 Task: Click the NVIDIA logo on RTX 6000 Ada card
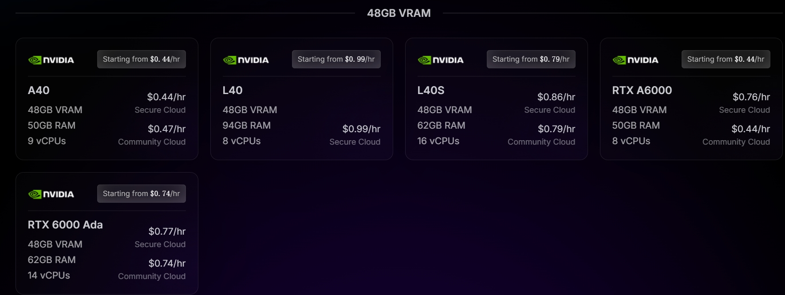tap(51, 194)
